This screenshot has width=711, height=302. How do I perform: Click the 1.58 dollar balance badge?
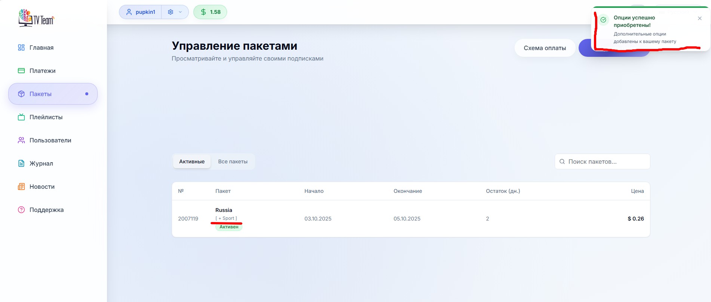click(210, 12)
